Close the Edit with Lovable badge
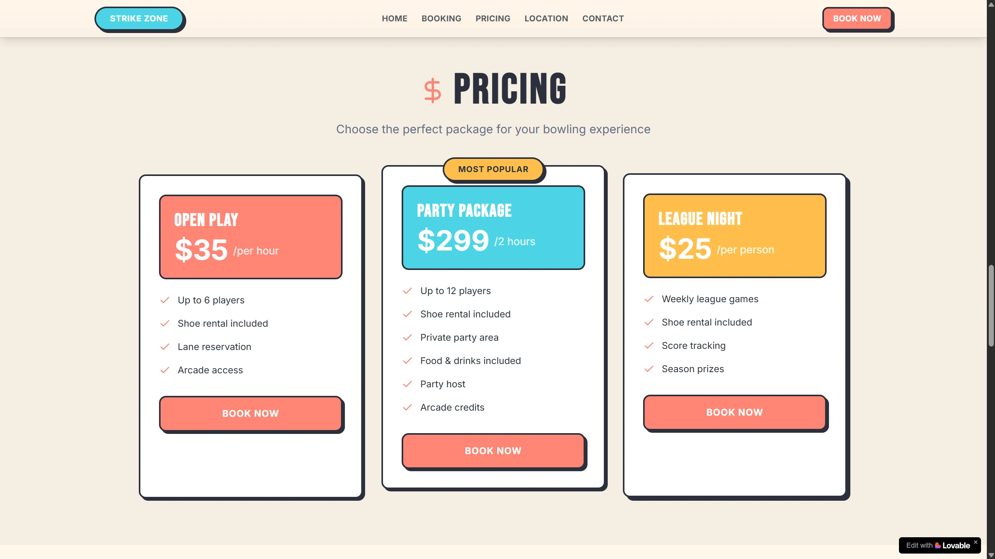The height and width of the screenshot is (559, 995). pyautogui.click(x=975, y=542)
